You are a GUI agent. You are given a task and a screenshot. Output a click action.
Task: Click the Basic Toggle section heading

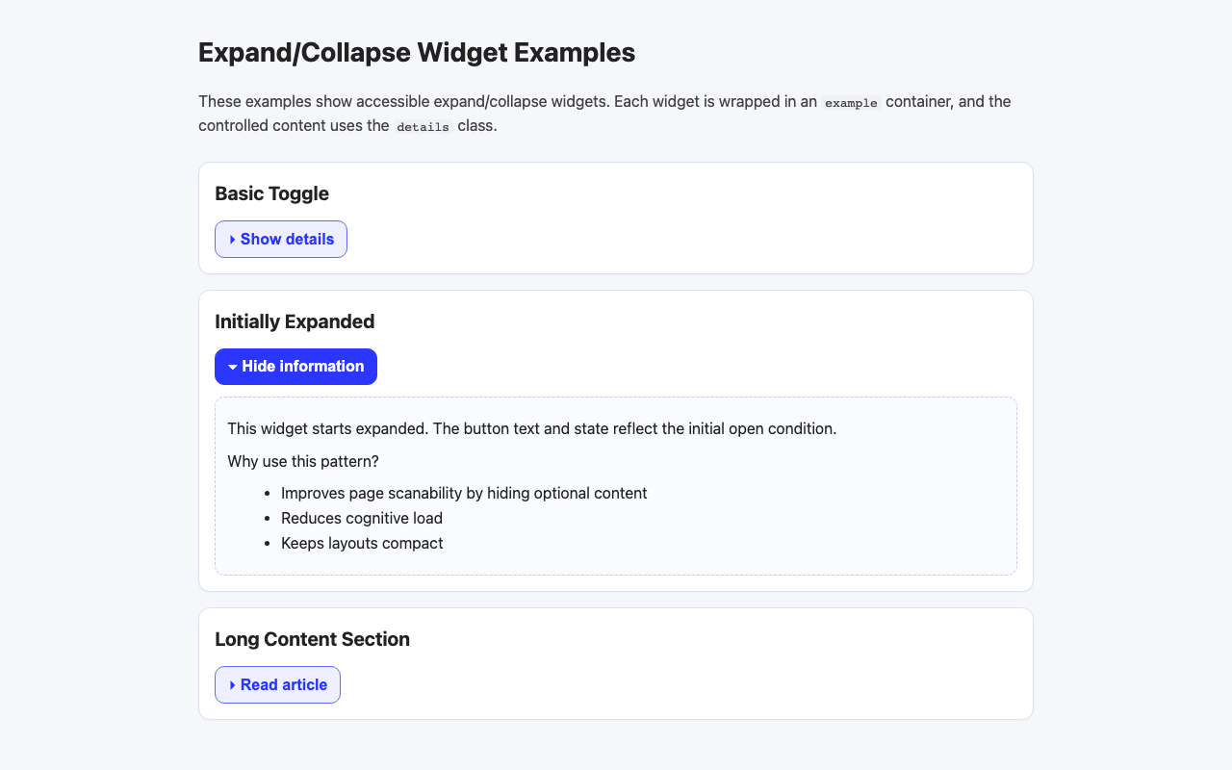tap(272, 193)
